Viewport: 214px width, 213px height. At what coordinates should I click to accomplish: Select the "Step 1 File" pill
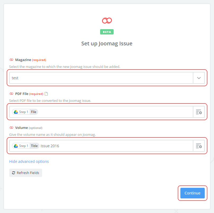(x=25, y=112)
